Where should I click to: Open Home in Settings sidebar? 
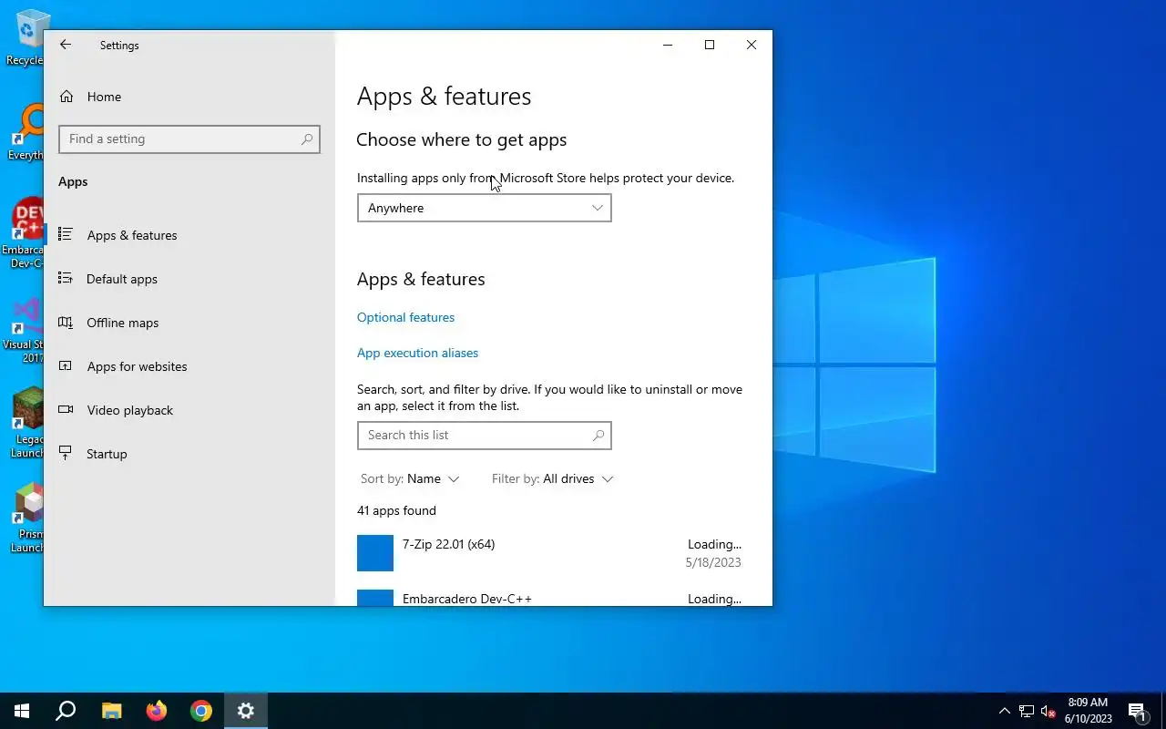tap(189, 97)
